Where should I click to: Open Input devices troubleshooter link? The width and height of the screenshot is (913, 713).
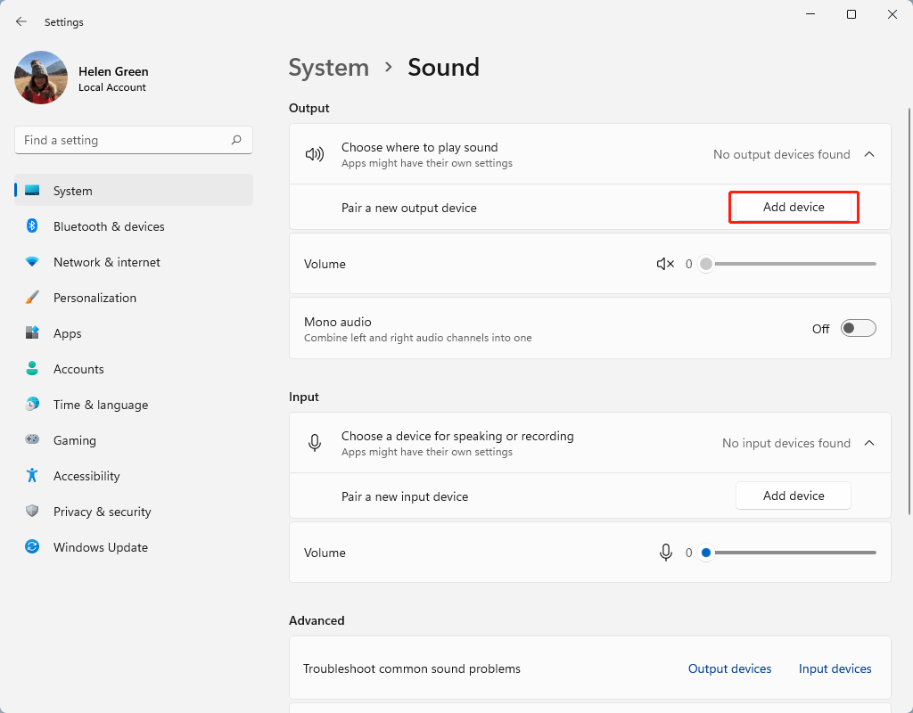835,668
